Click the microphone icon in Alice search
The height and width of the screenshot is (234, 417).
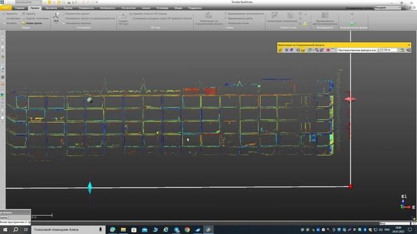[x=100, y=229]
